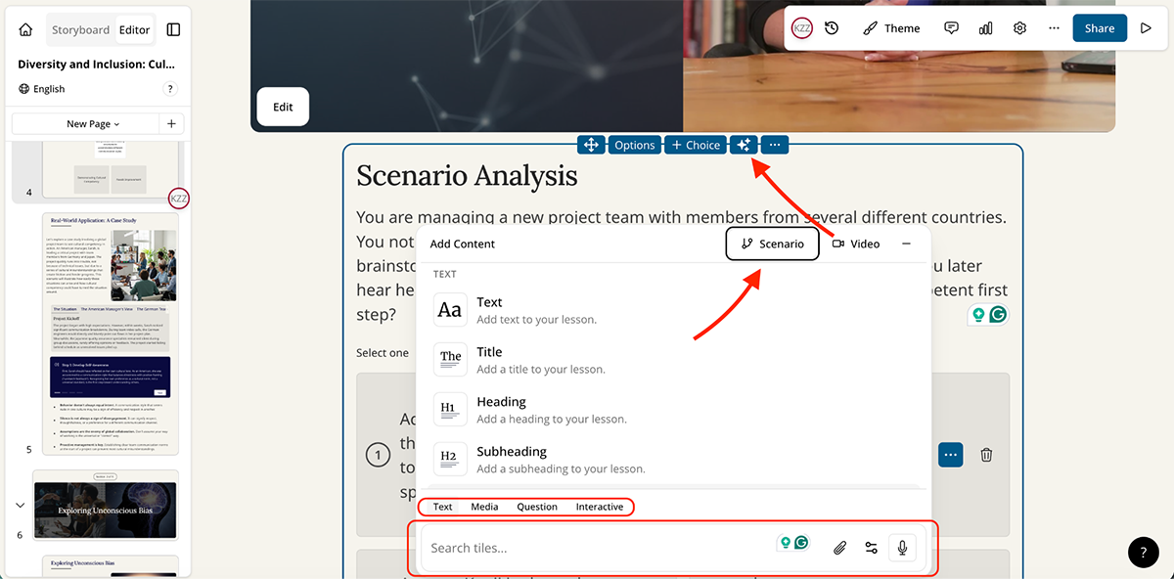
Task: Open the English language selector
Action: click(x=41, y=88)
